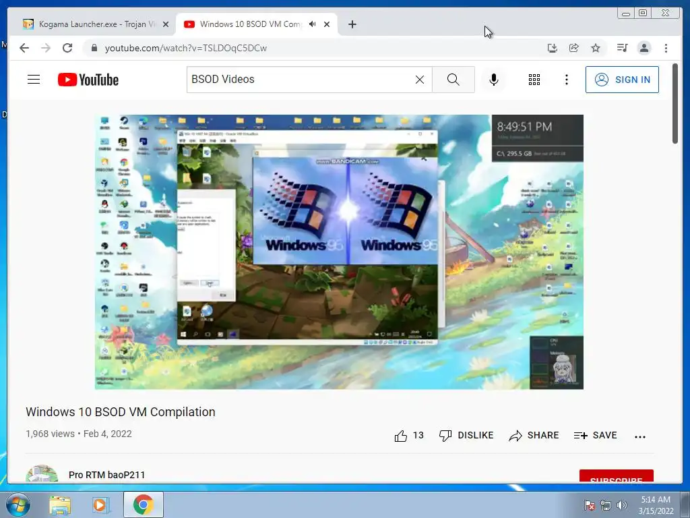Click the magnifier search button

click(x=453, y=80)
